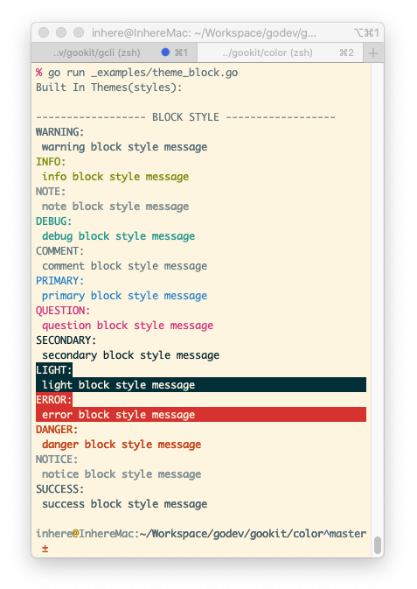417x589 pixels.
Task: Click the 'SECONDARY:' label
Action: (x=66, y=340)
